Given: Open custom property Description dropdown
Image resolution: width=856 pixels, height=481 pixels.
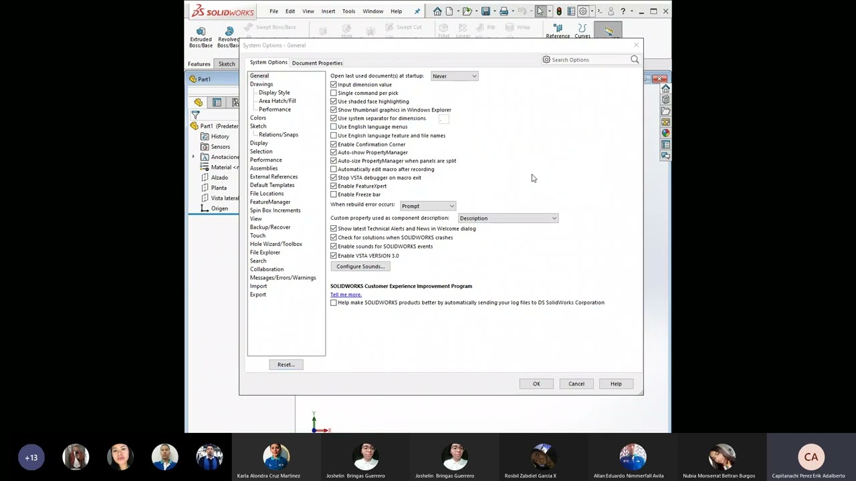Looking at the screenshot, I should (508, 218).
